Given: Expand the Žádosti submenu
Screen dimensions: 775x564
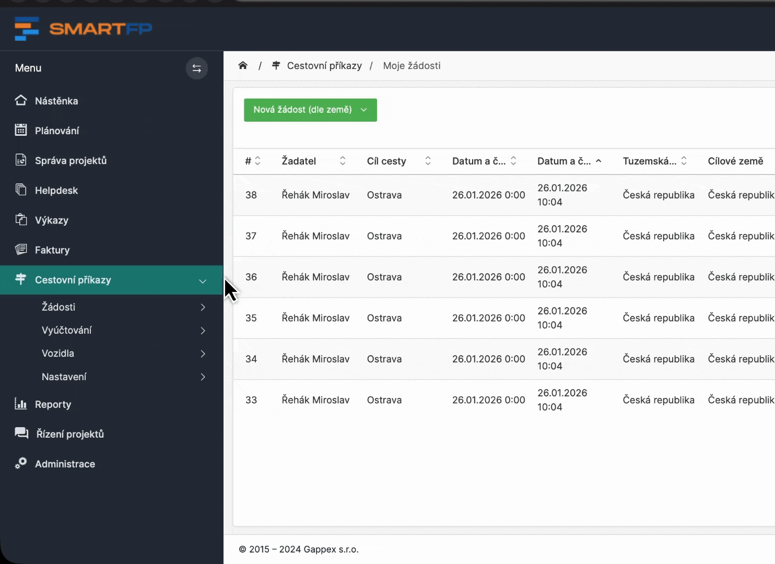Looking at the screenshot, I should pos(203,308).
